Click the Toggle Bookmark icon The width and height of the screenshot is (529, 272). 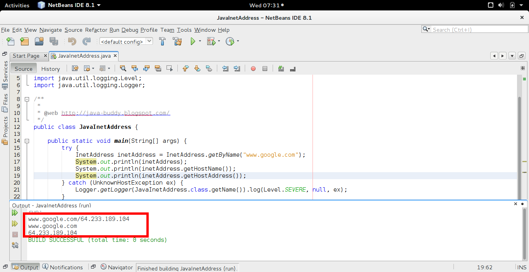click(x=209, y=68)
